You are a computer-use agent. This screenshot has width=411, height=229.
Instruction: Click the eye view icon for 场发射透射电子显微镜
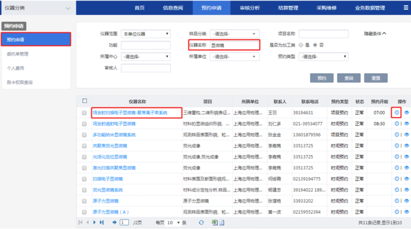point(407,123)
